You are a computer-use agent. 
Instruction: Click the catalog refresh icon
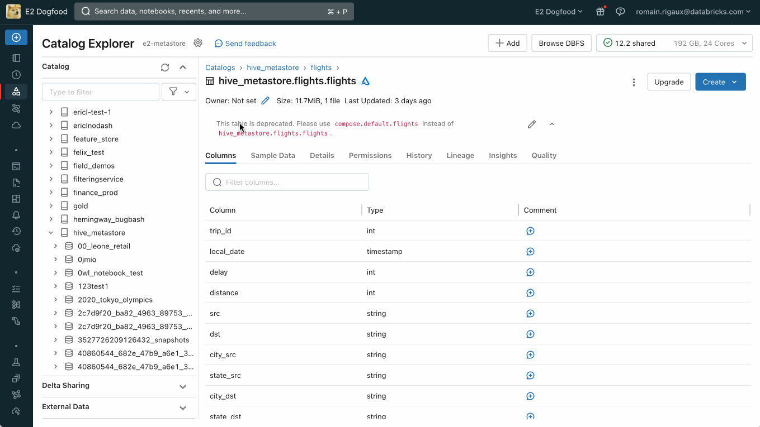point(164,68)
